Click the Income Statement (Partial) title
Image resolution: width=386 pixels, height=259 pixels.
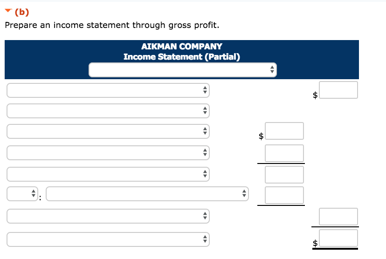pos(181,57)
